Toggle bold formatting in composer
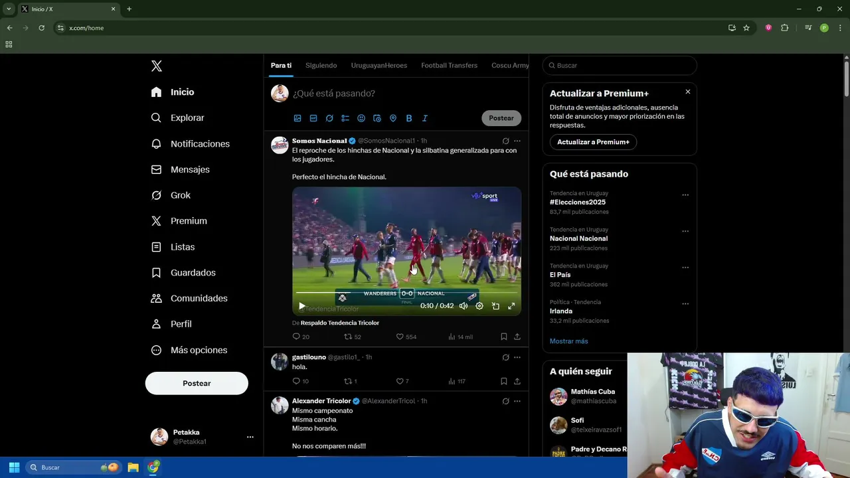850x478 pixels. [409, 118]
